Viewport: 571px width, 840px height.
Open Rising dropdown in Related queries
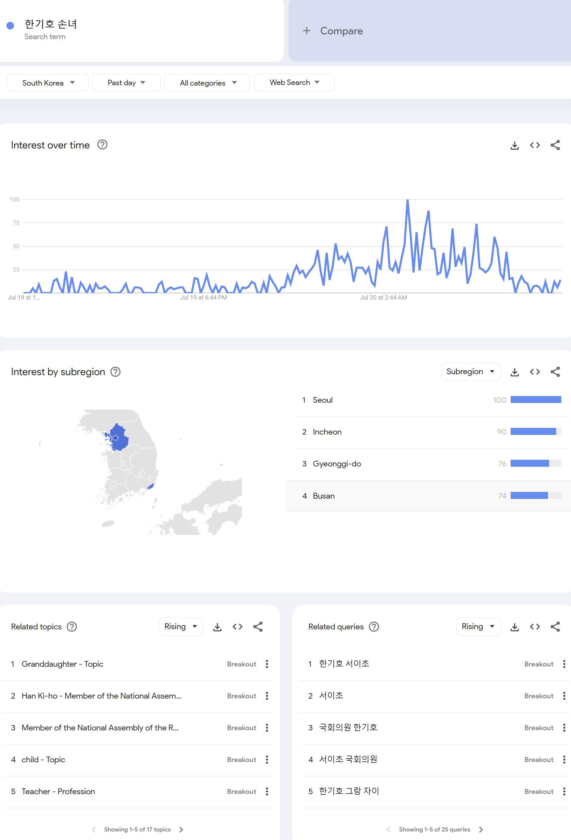478,627
